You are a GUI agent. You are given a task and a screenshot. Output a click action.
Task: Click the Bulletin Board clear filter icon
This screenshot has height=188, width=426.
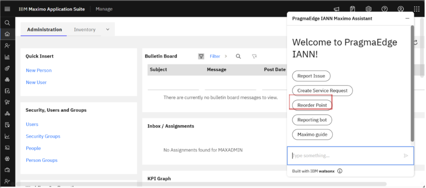(254, 56)
